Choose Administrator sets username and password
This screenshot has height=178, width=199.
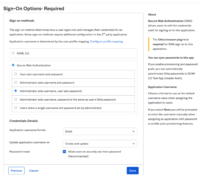coord(16,82)
